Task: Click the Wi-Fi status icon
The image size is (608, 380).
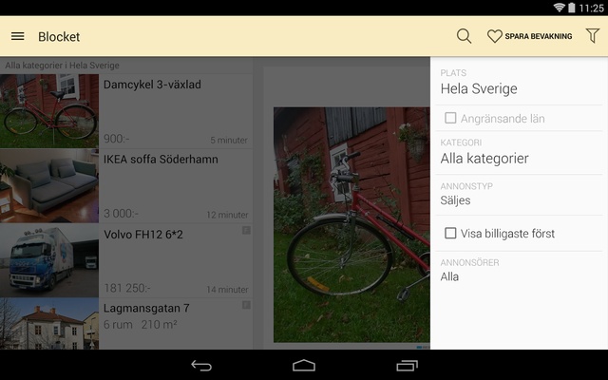Action: point(559,8)
